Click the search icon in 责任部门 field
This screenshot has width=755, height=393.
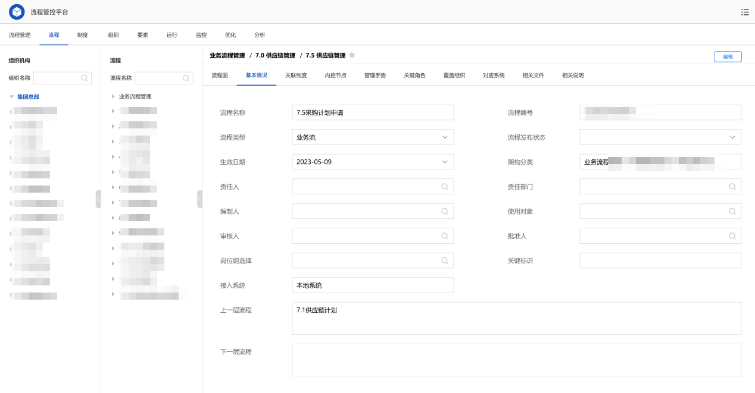[x=732, y=187]
